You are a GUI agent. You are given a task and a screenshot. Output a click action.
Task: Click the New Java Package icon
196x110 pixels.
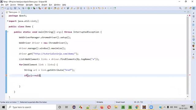(x=46, y=8)
